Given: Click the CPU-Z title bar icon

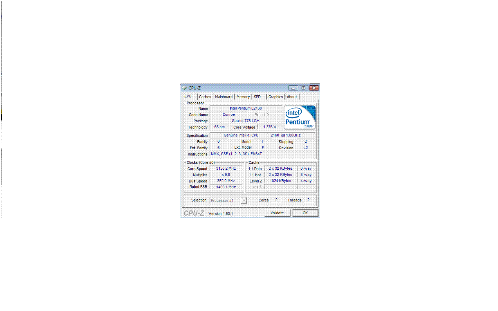Looking at the screenshot, I should point(184,88).
